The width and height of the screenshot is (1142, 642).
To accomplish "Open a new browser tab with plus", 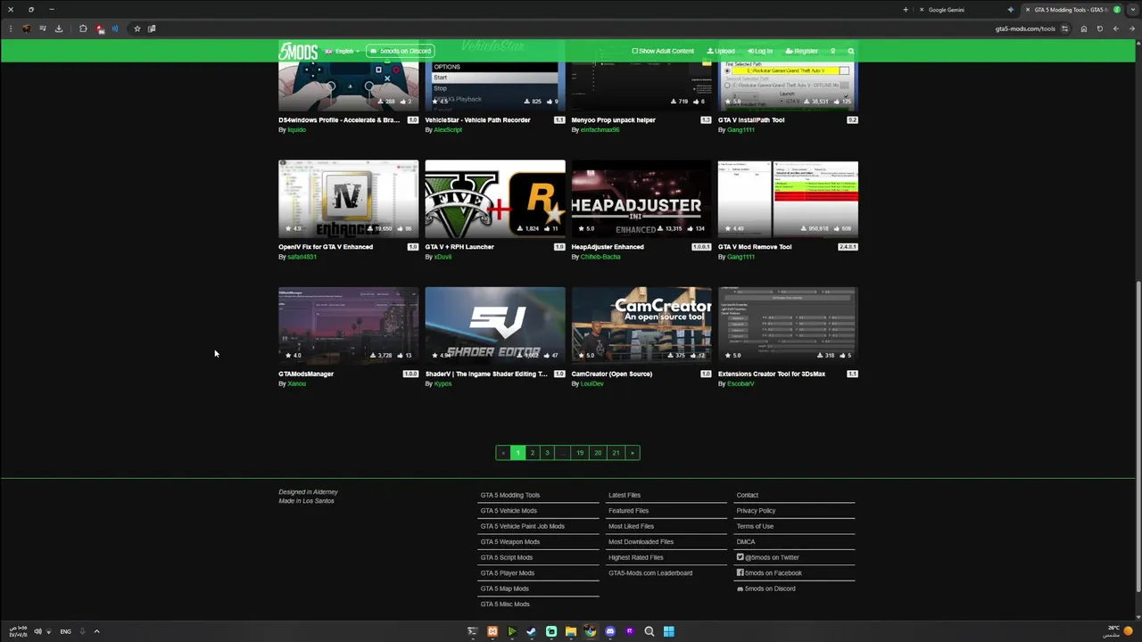I will point(906,10).
